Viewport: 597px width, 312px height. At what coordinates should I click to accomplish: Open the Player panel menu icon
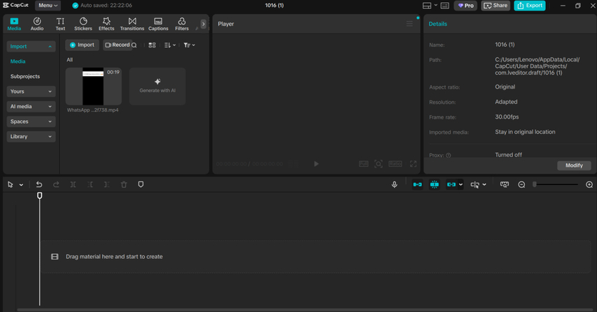[x=409, y=24]
